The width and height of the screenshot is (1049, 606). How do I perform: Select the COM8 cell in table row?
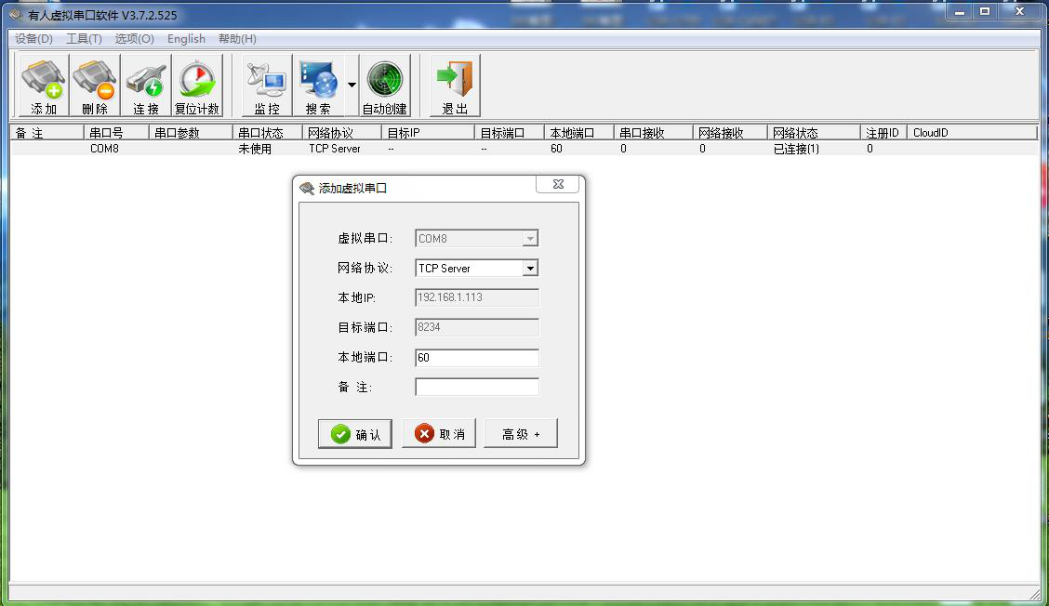tap(104, 149)
